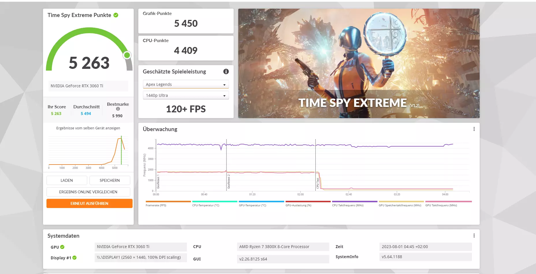
Task: Click the score distribution chart
Action: click(x=88, y=152)
